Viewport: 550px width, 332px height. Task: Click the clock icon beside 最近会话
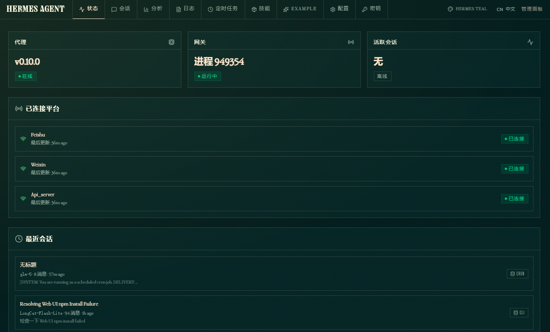19,238
